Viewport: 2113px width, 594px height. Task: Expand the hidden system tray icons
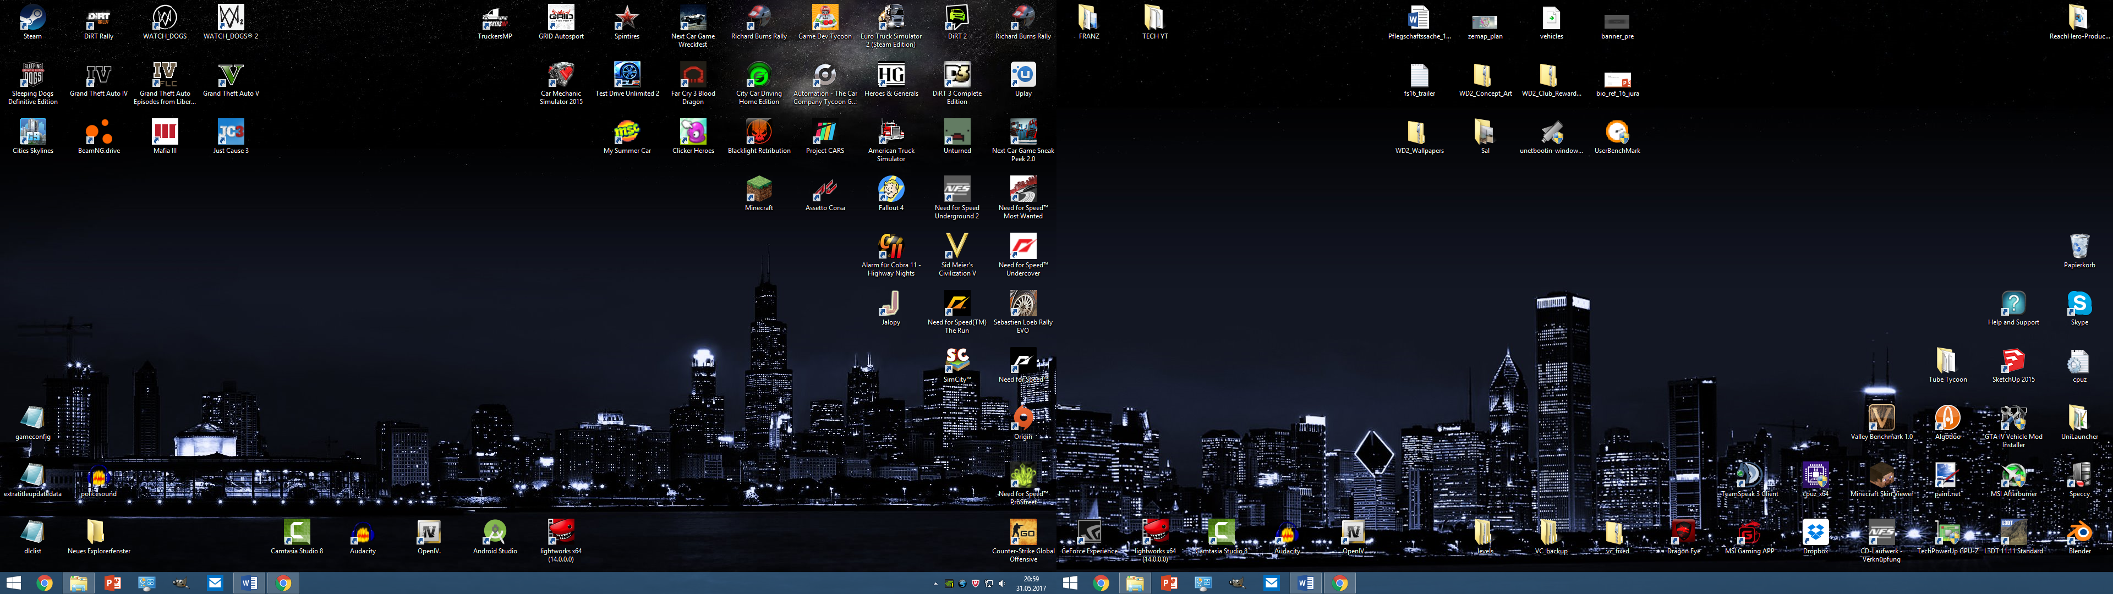(935, 584)
